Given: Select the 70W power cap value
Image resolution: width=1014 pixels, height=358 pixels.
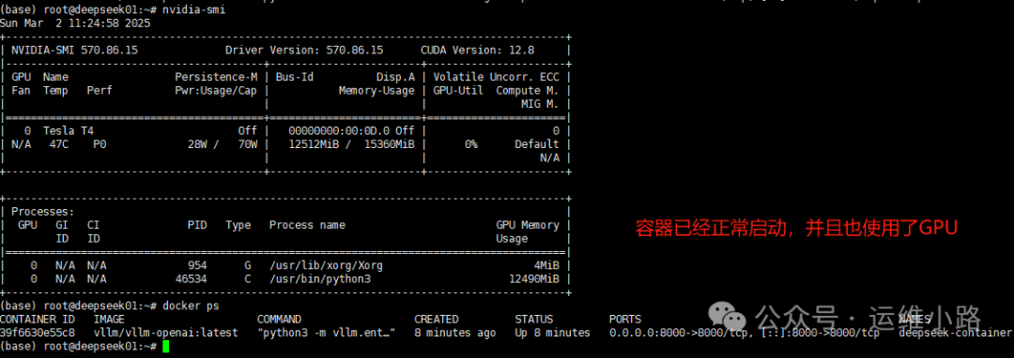Looking at the screenshot, I should click(248, 144).
